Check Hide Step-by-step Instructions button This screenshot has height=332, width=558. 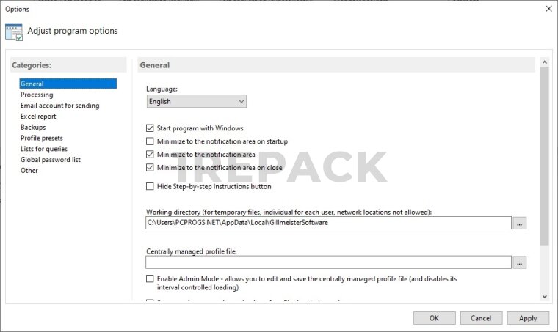(151, 187)
